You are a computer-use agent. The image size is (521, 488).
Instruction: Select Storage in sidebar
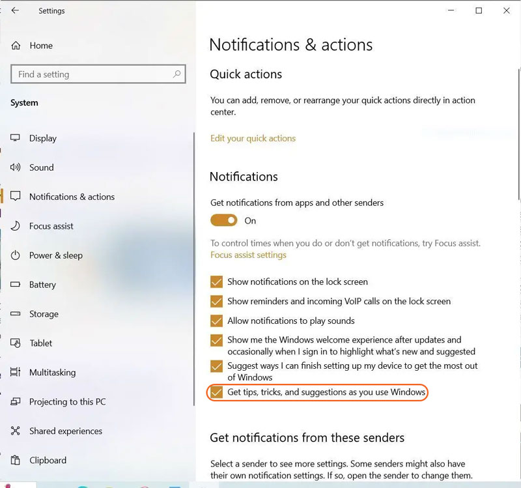[44, 314]
